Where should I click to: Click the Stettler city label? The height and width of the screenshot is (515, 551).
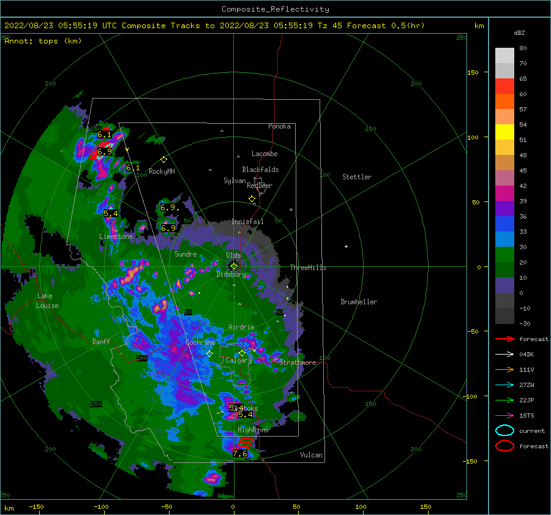357,177
